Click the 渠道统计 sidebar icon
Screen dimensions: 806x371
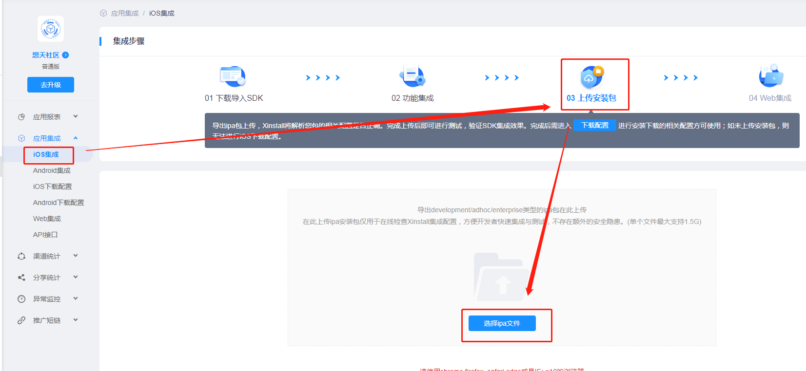pos(21,256)
